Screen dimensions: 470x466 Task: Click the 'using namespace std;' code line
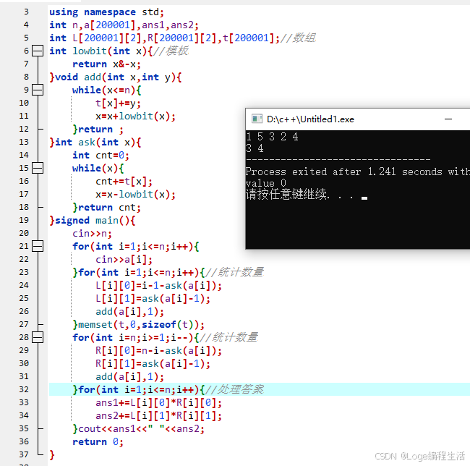(107, 12)
